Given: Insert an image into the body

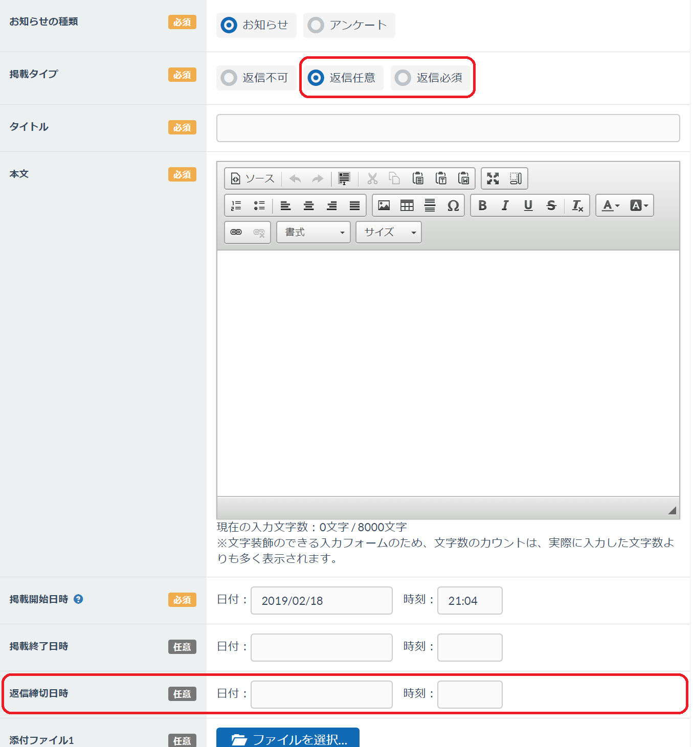Looking at the screenshot, I should pyautogui.click(x=384, y=206).
